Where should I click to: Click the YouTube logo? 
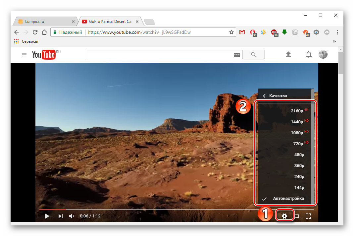coord(44,55)
